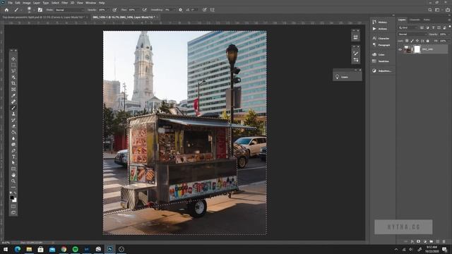Open the Image menu

tap(27, 3)
